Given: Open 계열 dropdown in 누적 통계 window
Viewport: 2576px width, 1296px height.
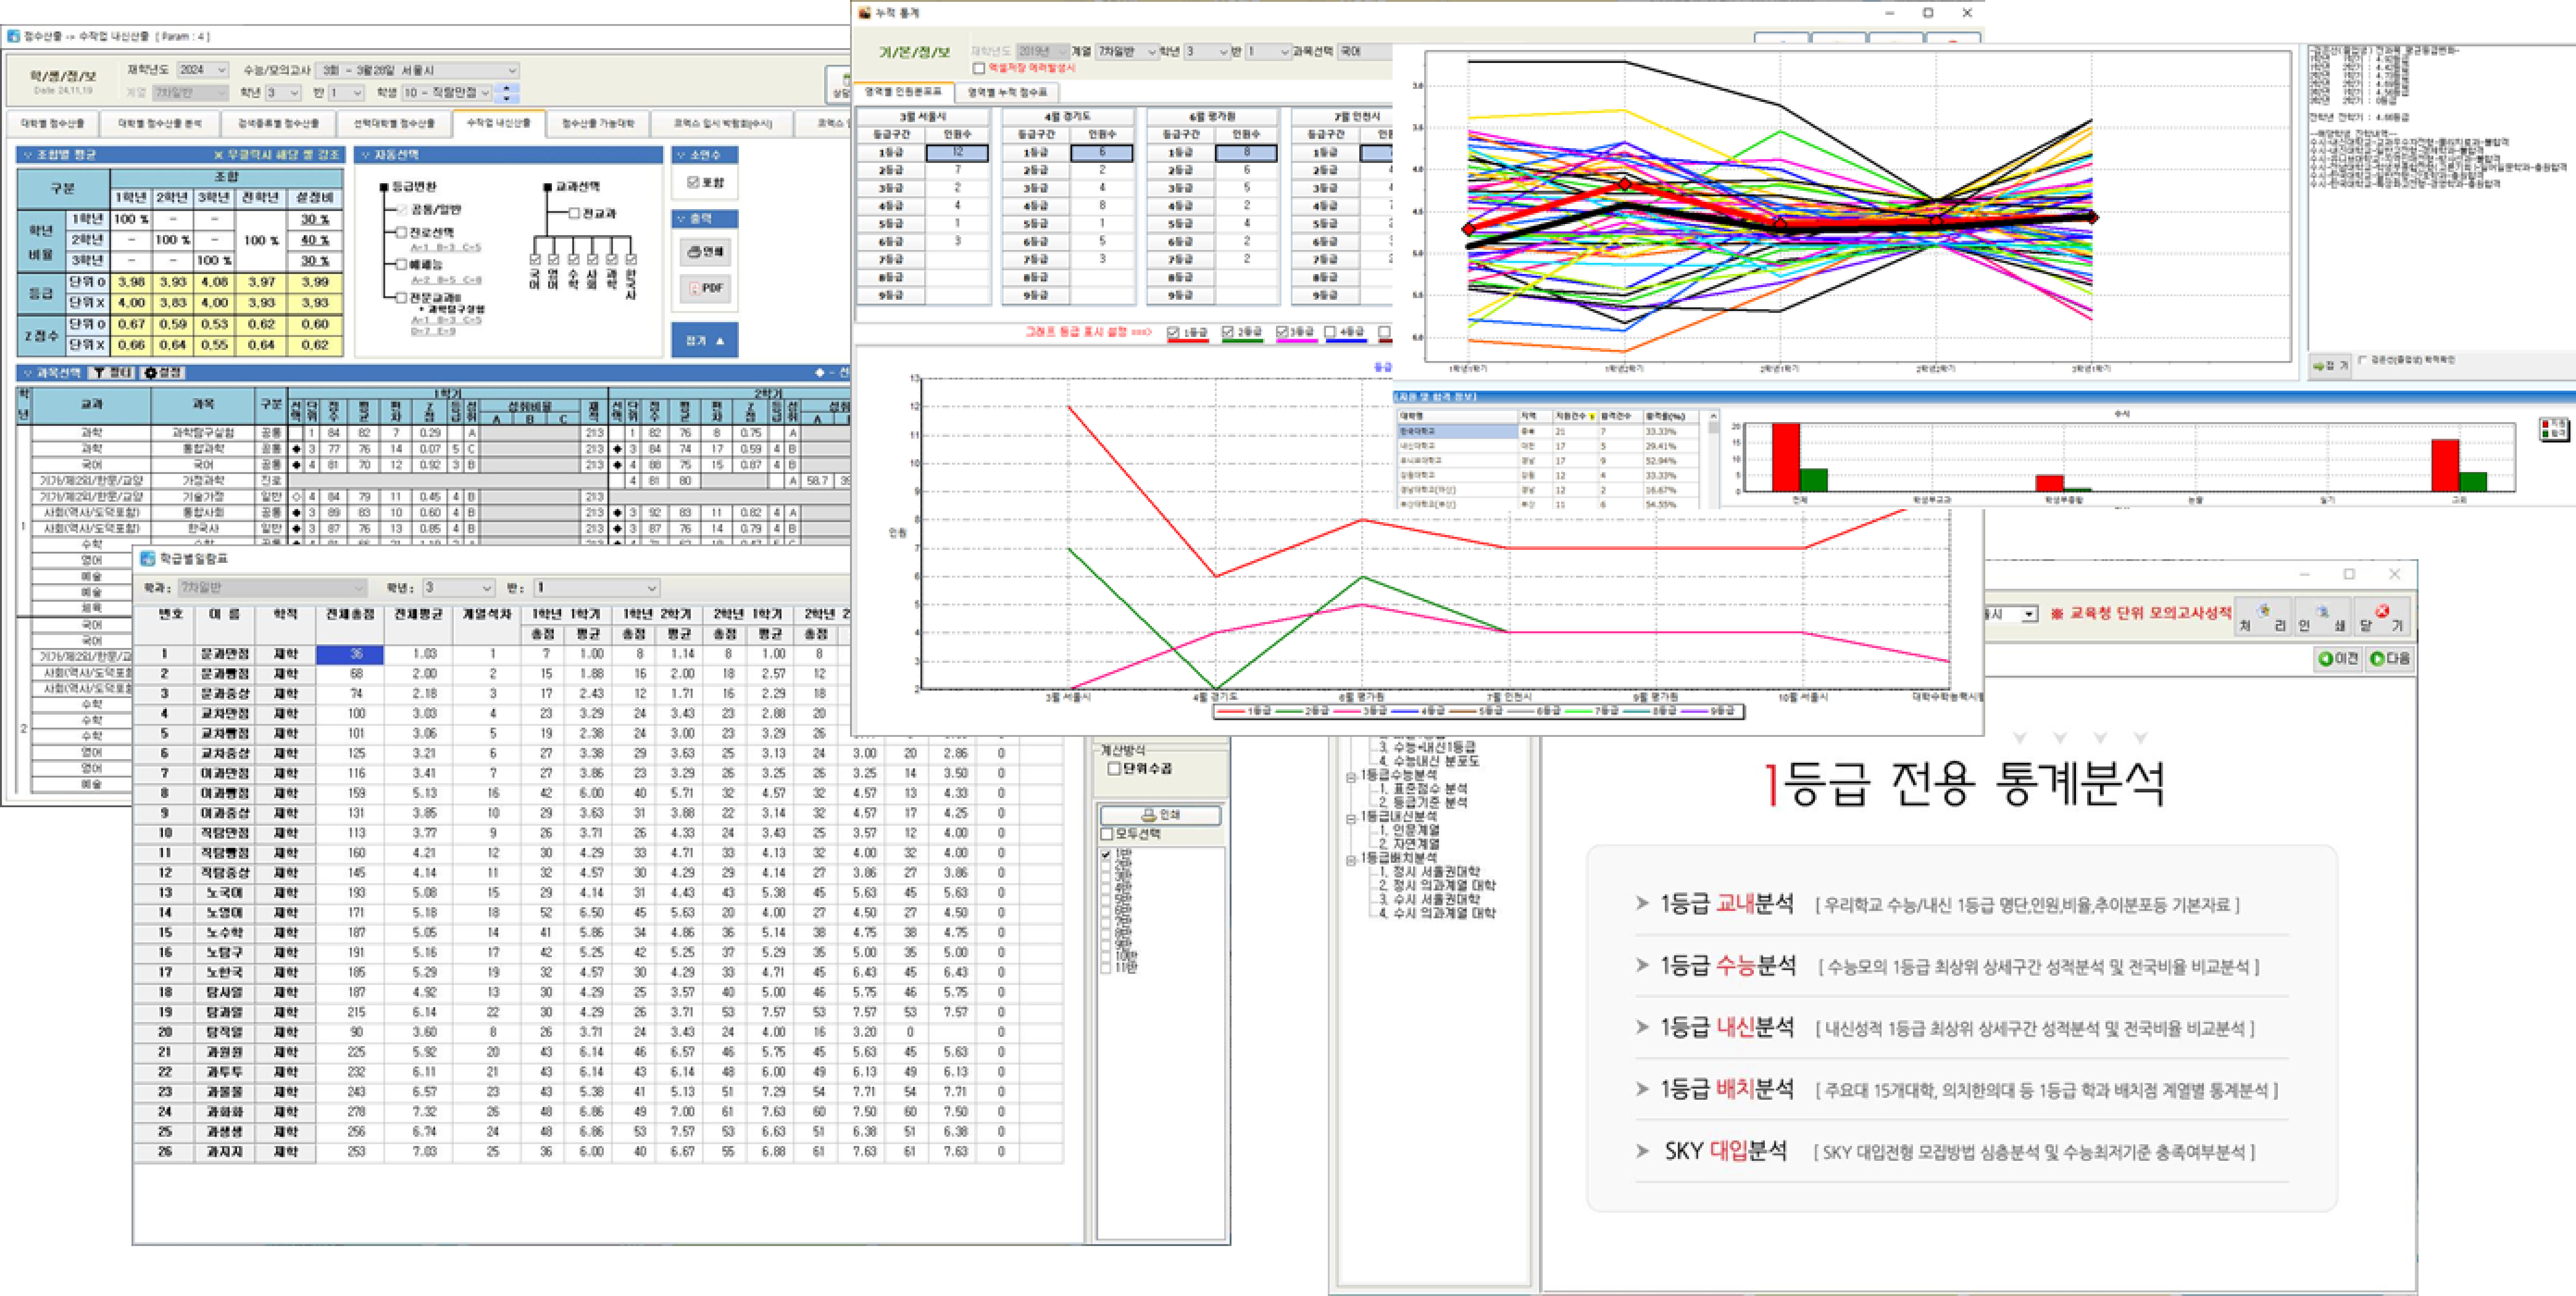Looking at the screenshot, I should [x=1127, y=51].
